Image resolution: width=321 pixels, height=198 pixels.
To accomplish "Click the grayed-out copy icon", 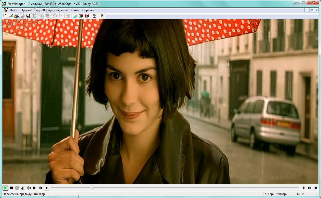I will point(42,16).
